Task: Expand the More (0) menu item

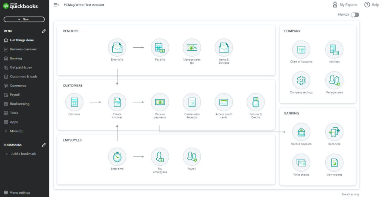Action: click(16, 131)
